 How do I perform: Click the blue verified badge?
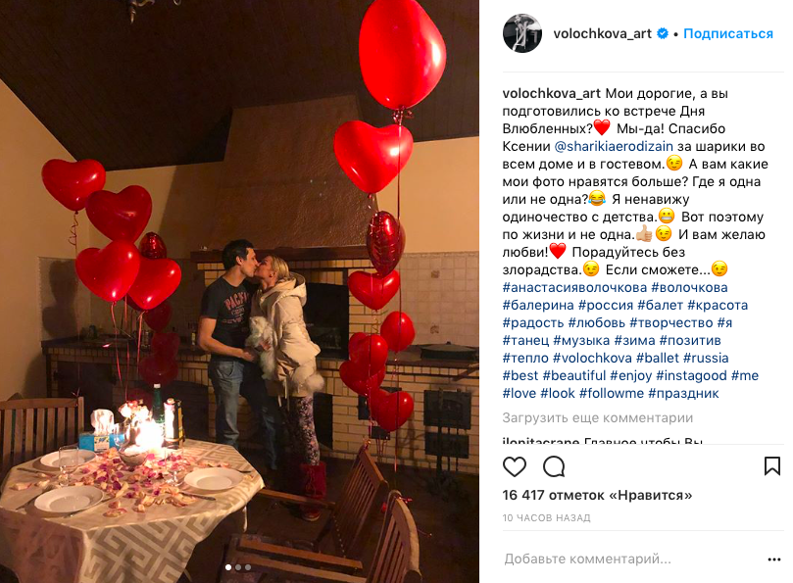(x=662, y=33)
